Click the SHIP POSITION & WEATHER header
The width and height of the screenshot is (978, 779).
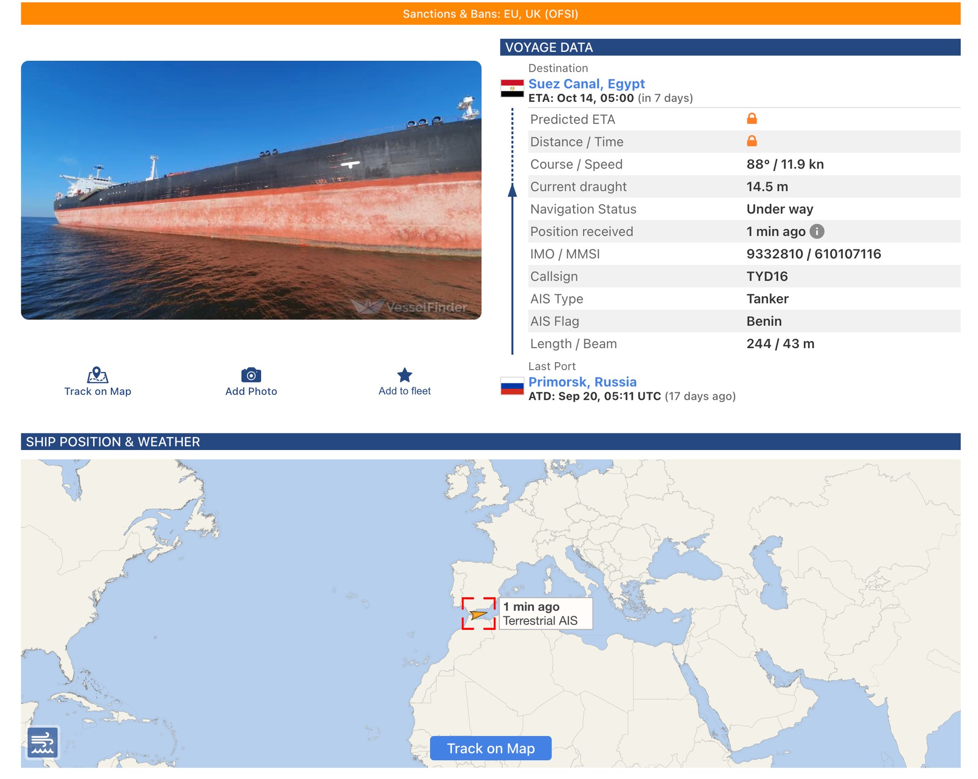[x=490, y=442]
